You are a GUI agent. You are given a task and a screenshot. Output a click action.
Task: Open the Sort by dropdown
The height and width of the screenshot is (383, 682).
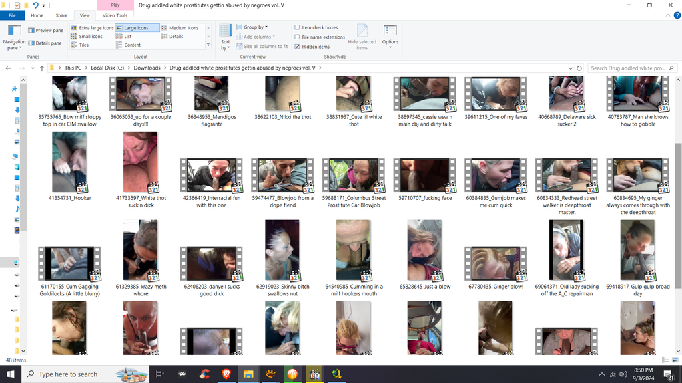225,37
